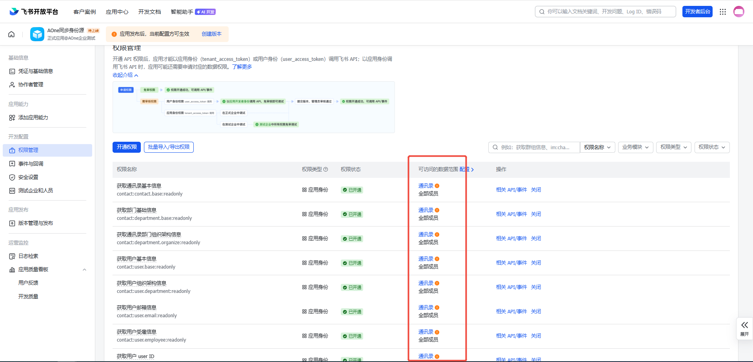Click the user avatar in the top right
This screenshot has height=362, width=753.
coord(738,12)
